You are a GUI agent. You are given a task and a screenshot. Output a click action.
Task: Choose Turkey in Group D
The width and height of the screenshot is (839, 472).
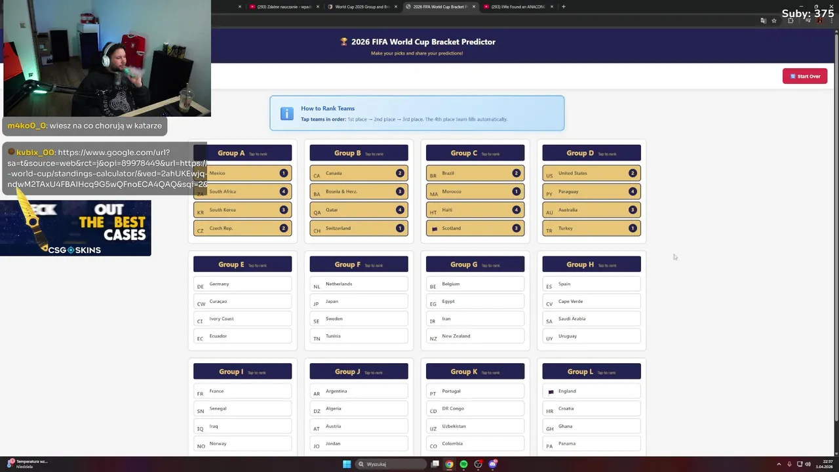pos(591,228)
